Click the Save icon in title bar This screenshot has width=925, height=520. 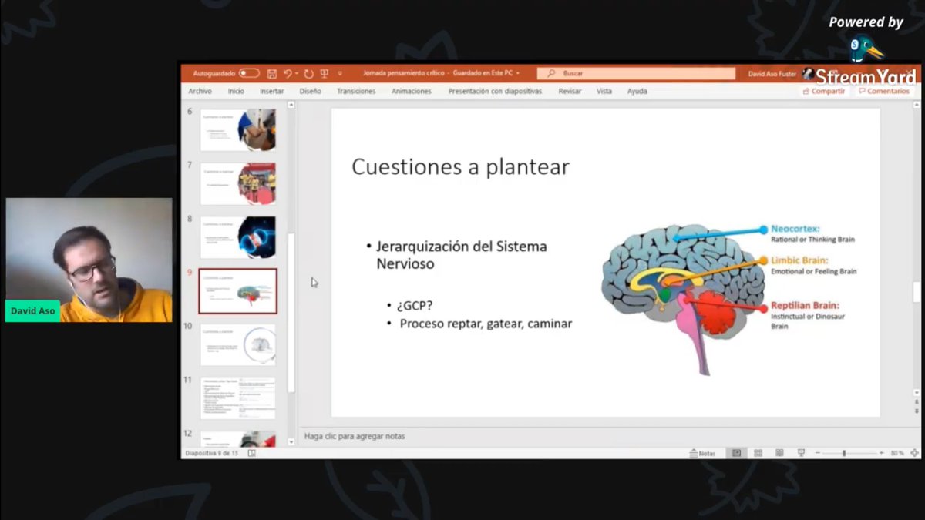tap(271, 73)
